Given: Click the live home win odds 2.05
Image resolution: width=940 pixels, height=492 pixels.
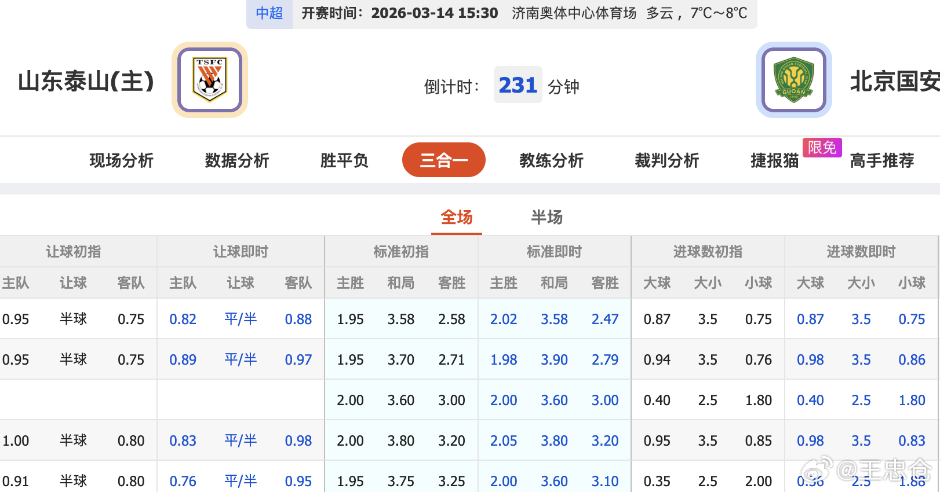Looking at the screenshot, I should click(504, 441).
